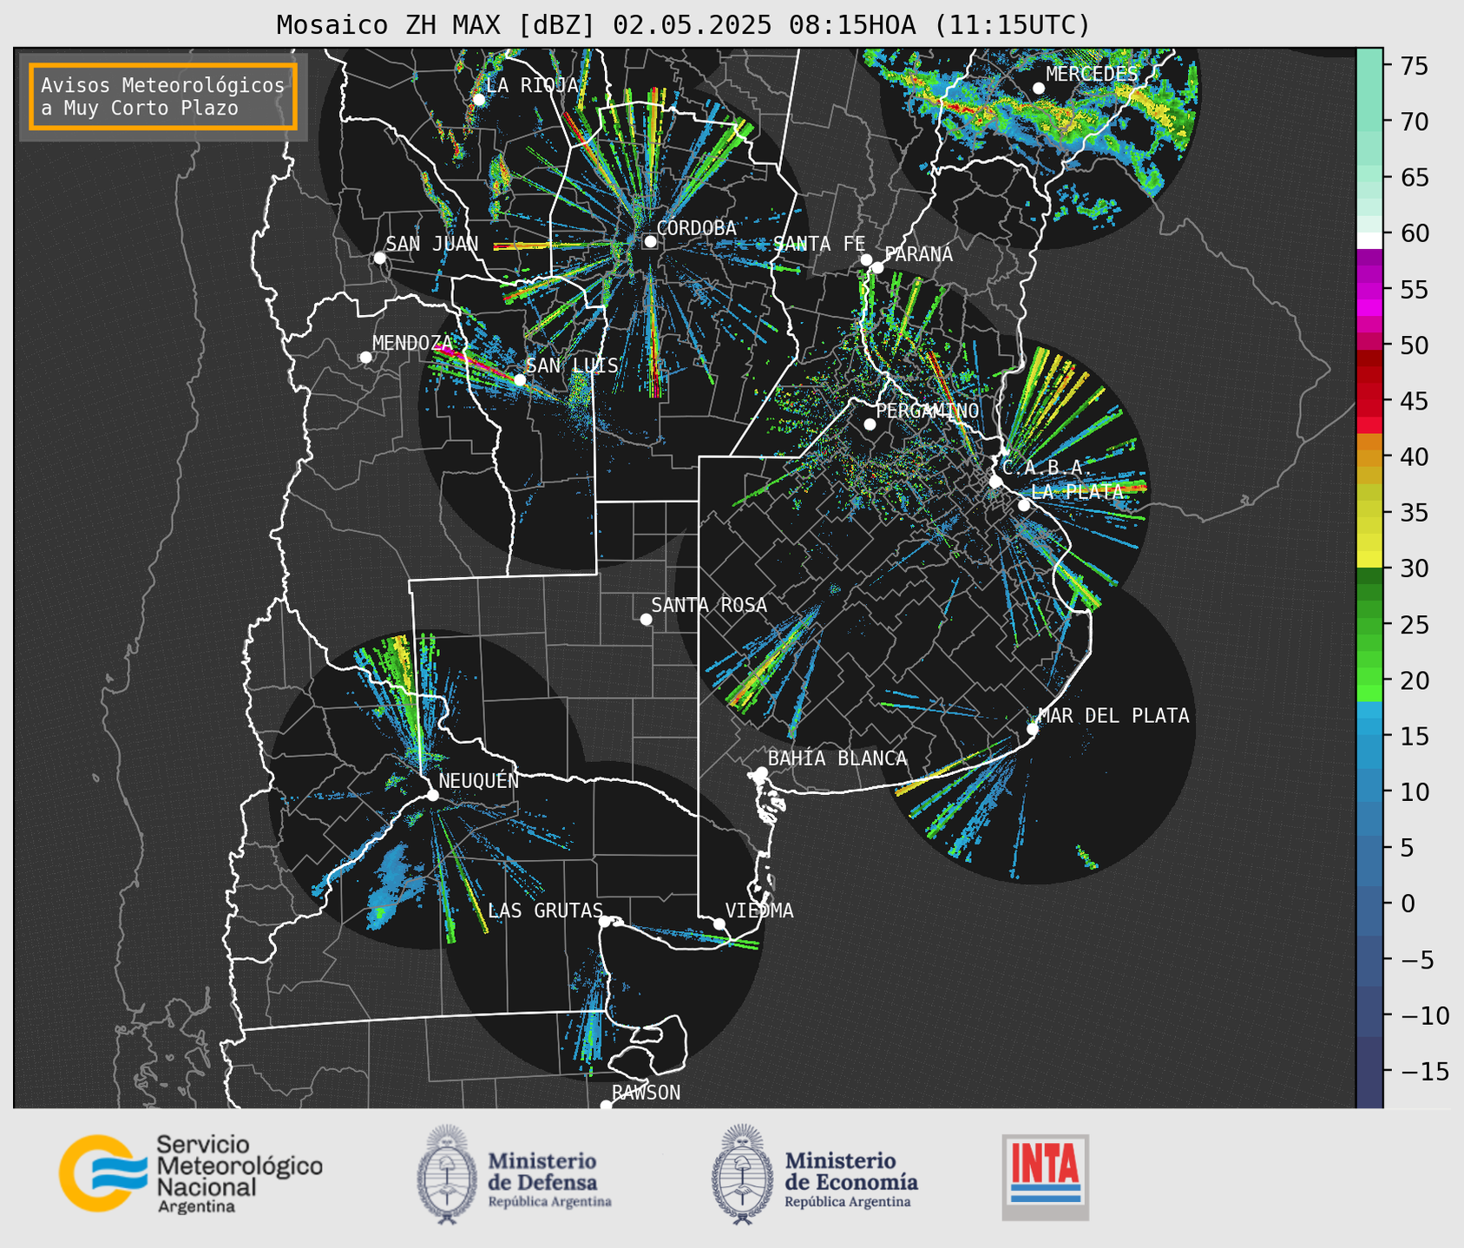The height and width of the screenshot is (1248, 1464).
Task: Click the RAWSON city marker dot
Action: point(606,1106)
